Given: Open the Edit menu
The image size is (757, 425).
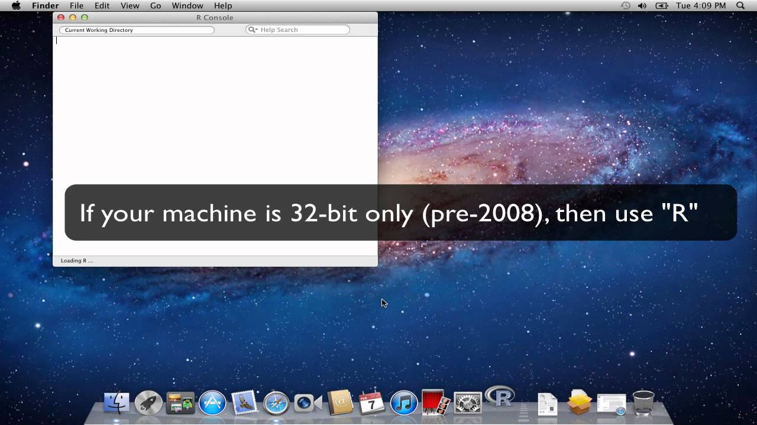Looking at the screenshot, I should pos(102,5).
